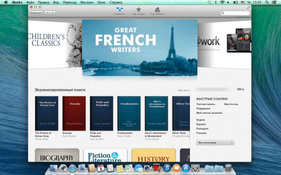
Task: Click the Библиот library button
Action: pos(36,13)
